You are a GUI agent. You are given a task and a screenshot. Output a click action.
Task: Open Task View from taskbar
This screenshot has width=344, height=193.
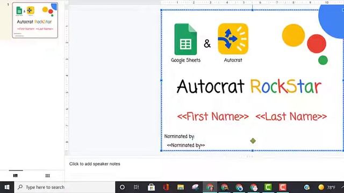coord(137,187)
